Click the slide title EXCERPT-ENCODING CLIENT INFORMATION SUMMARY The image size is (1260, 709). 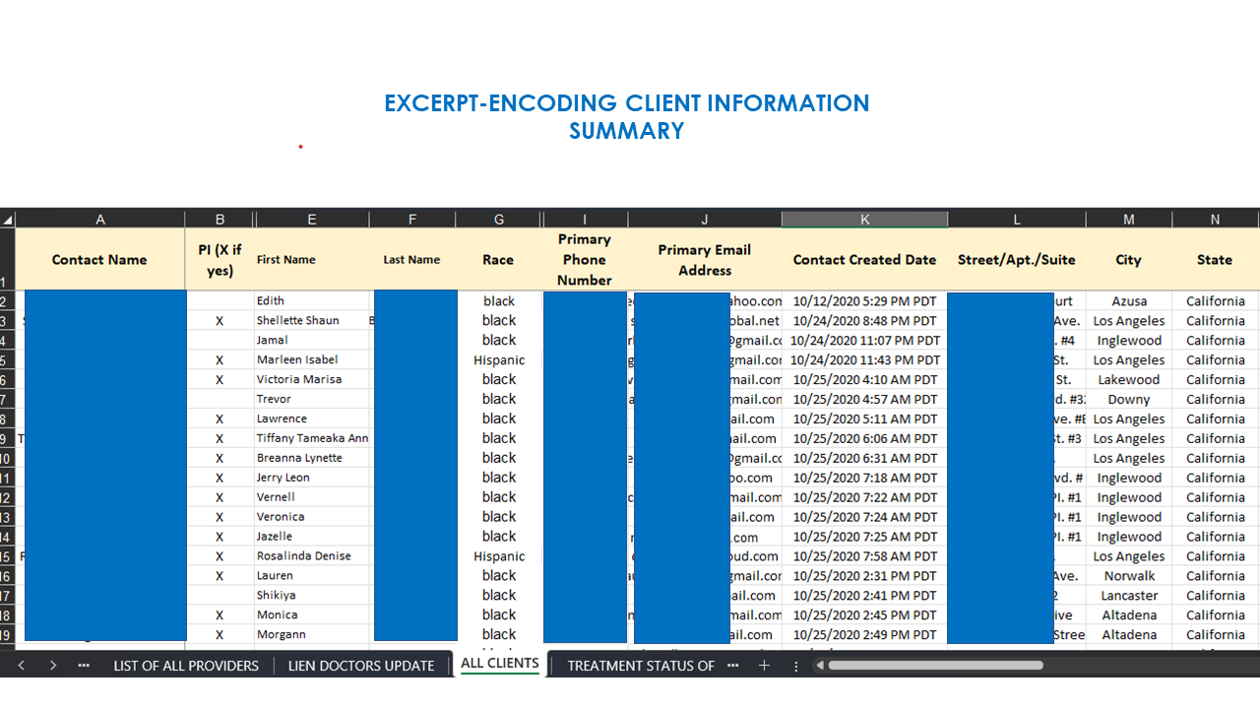[626, 117]
